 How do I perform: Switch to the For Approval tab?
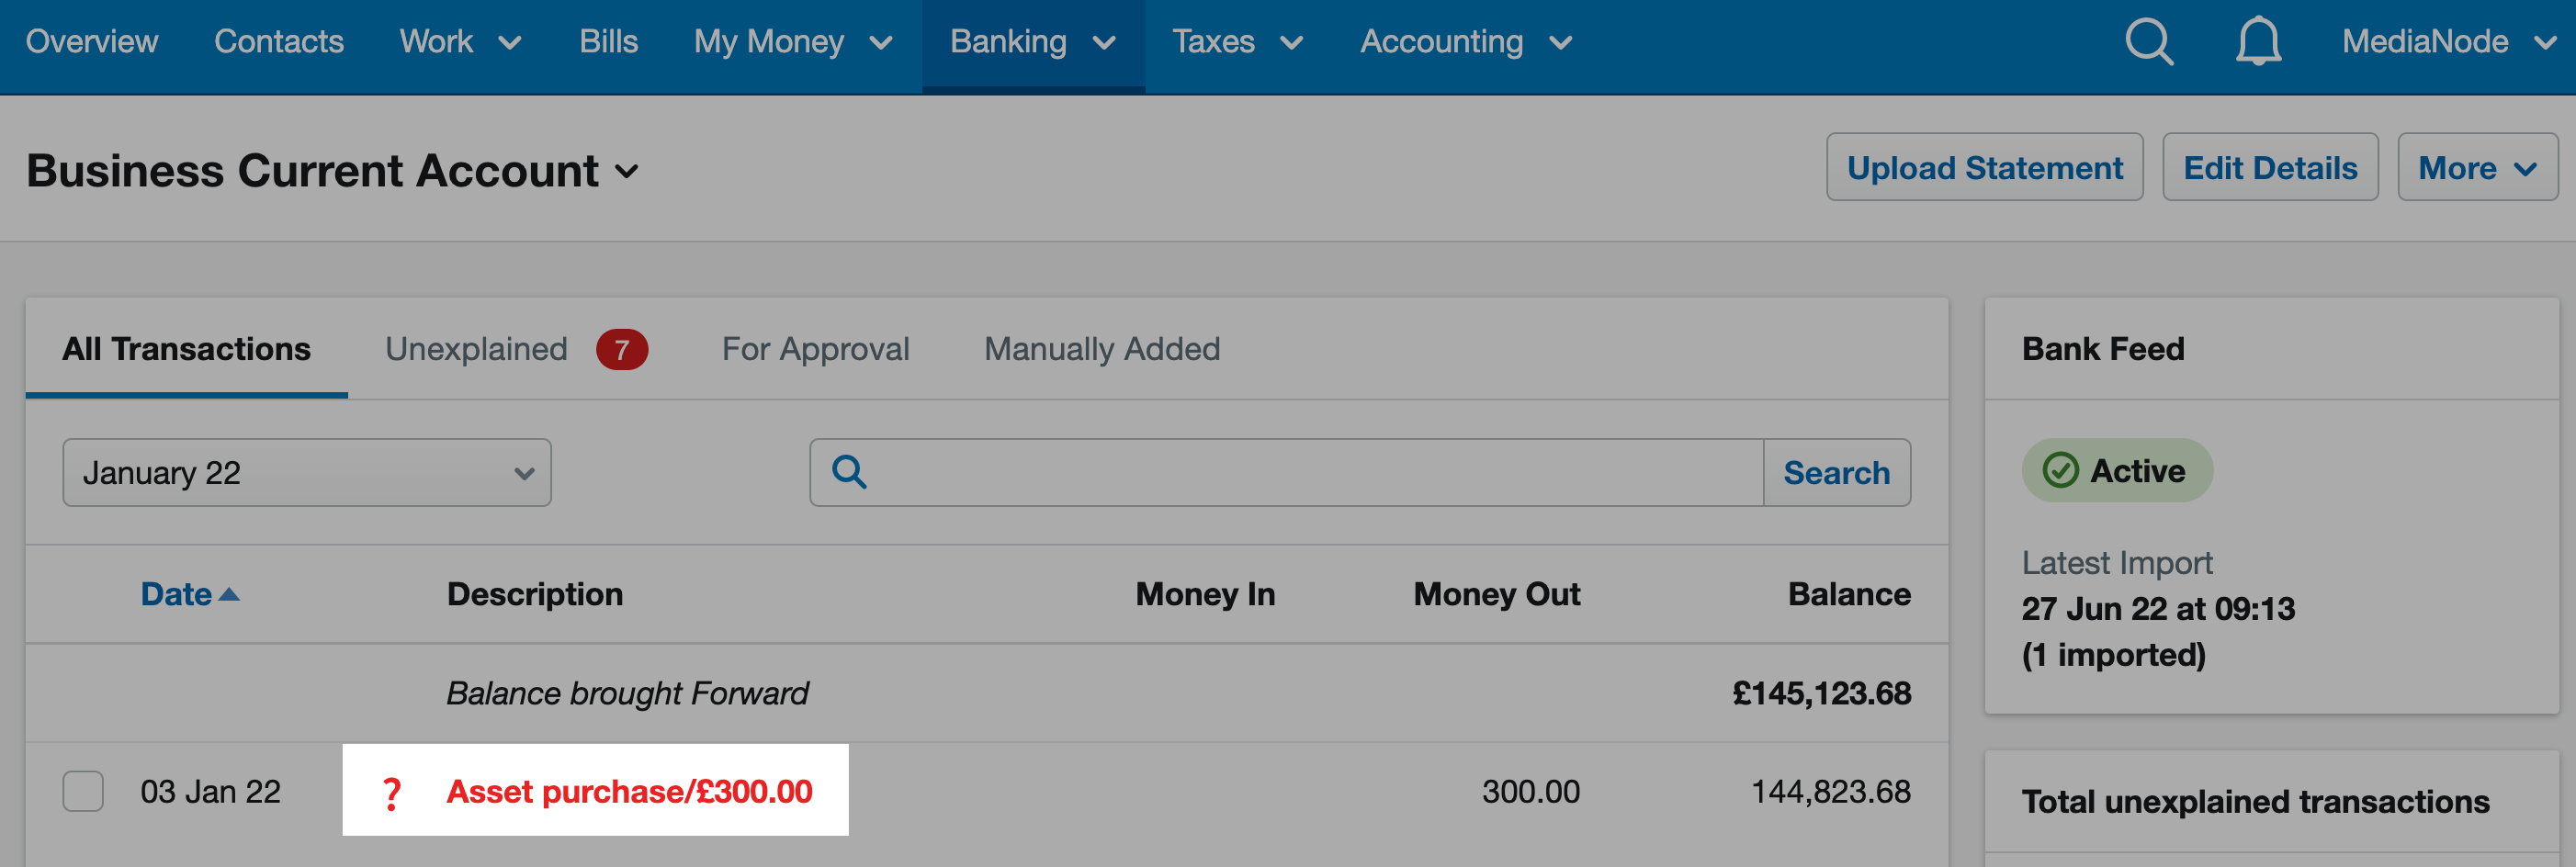(x=815, y=349)
